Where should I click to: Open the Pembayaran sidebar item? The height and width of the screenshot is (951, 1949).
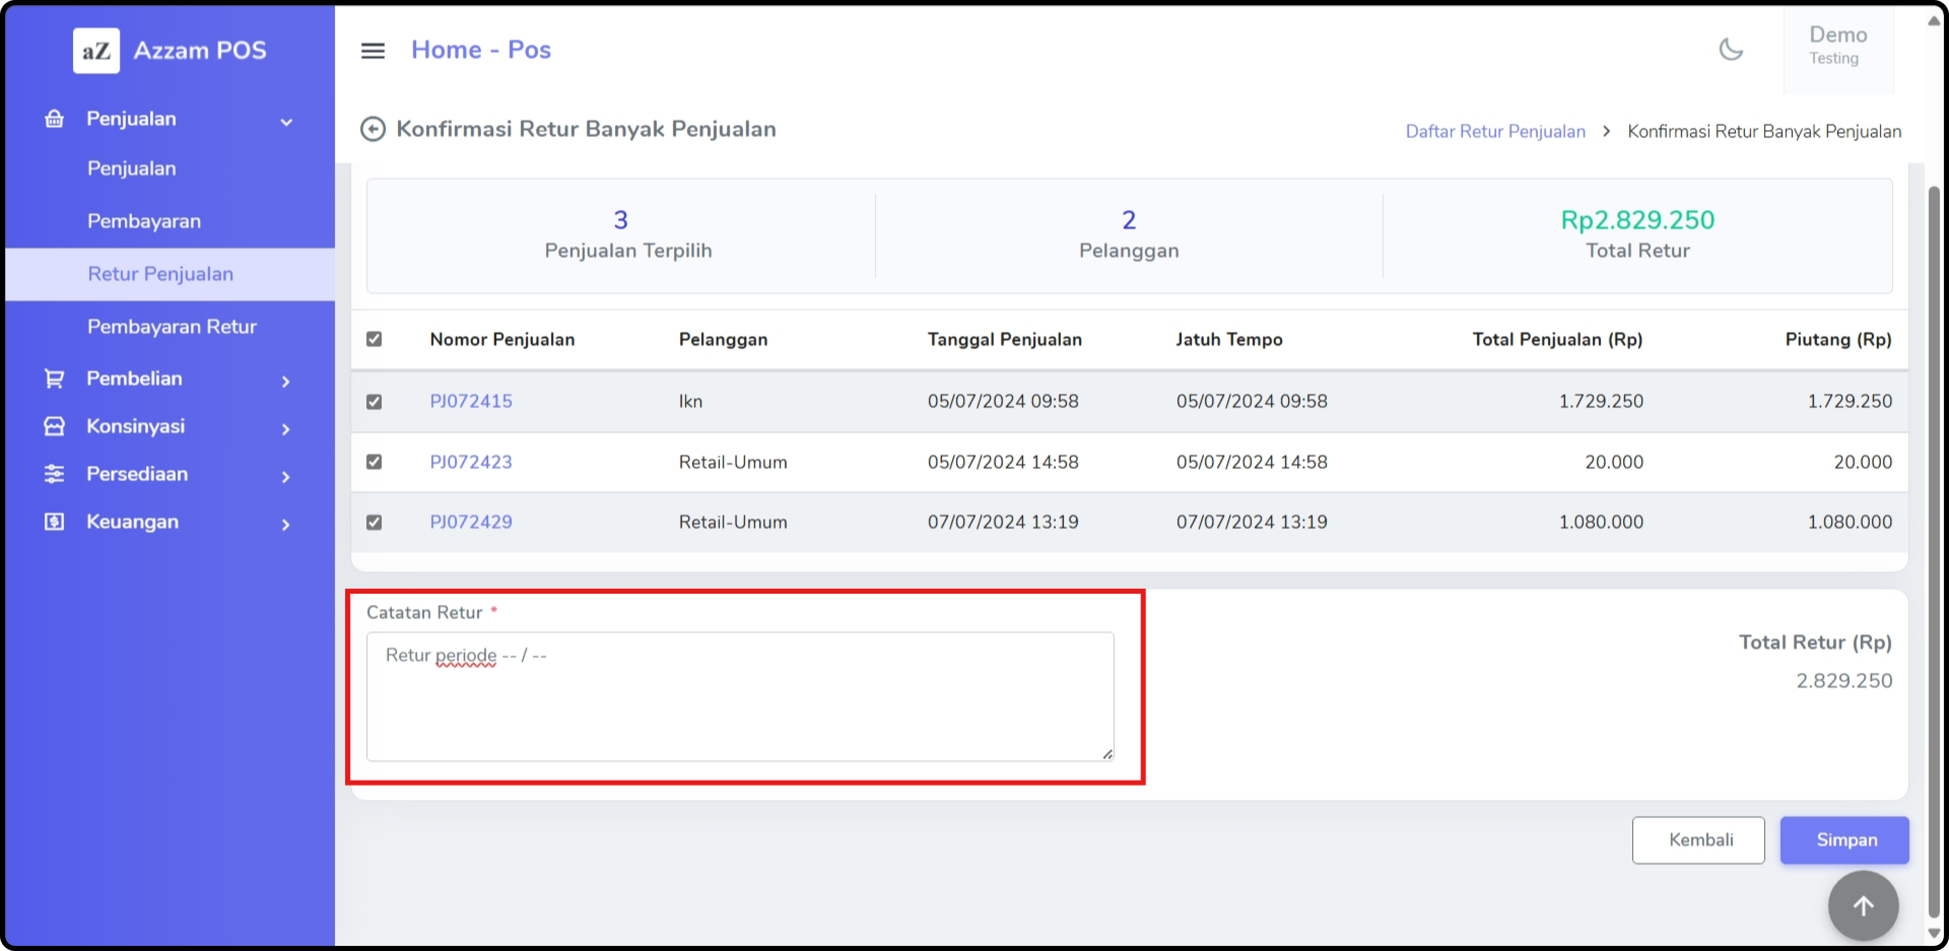(144, 221)
